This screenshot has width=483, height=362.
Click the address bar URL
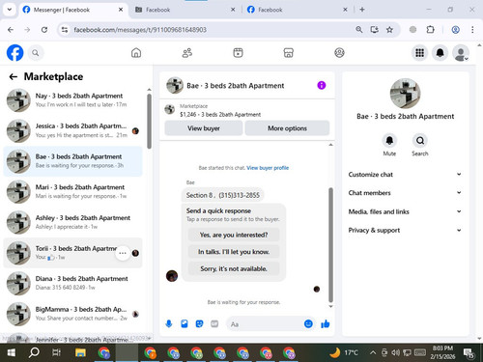[x=140, y=30]
